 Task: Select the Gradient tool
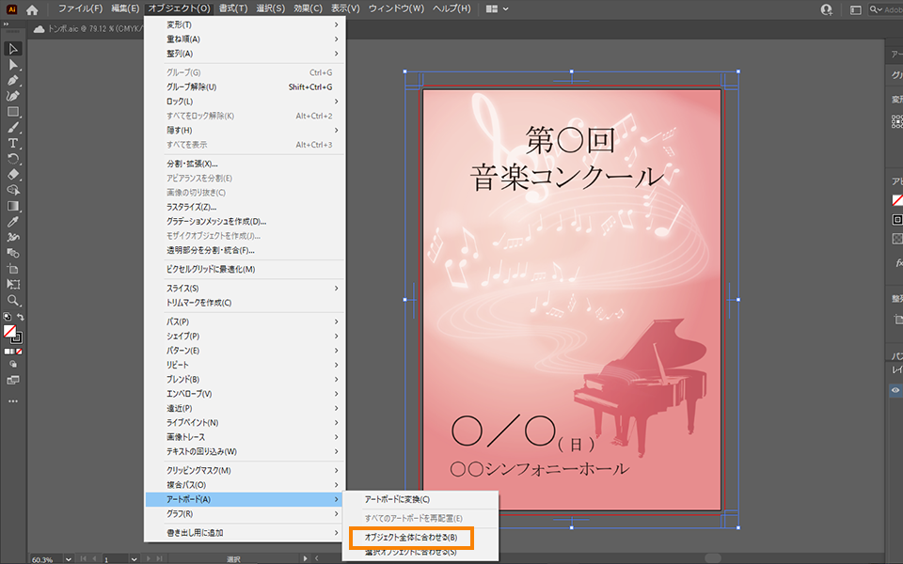pyautogui.click(x=13, y=206)
